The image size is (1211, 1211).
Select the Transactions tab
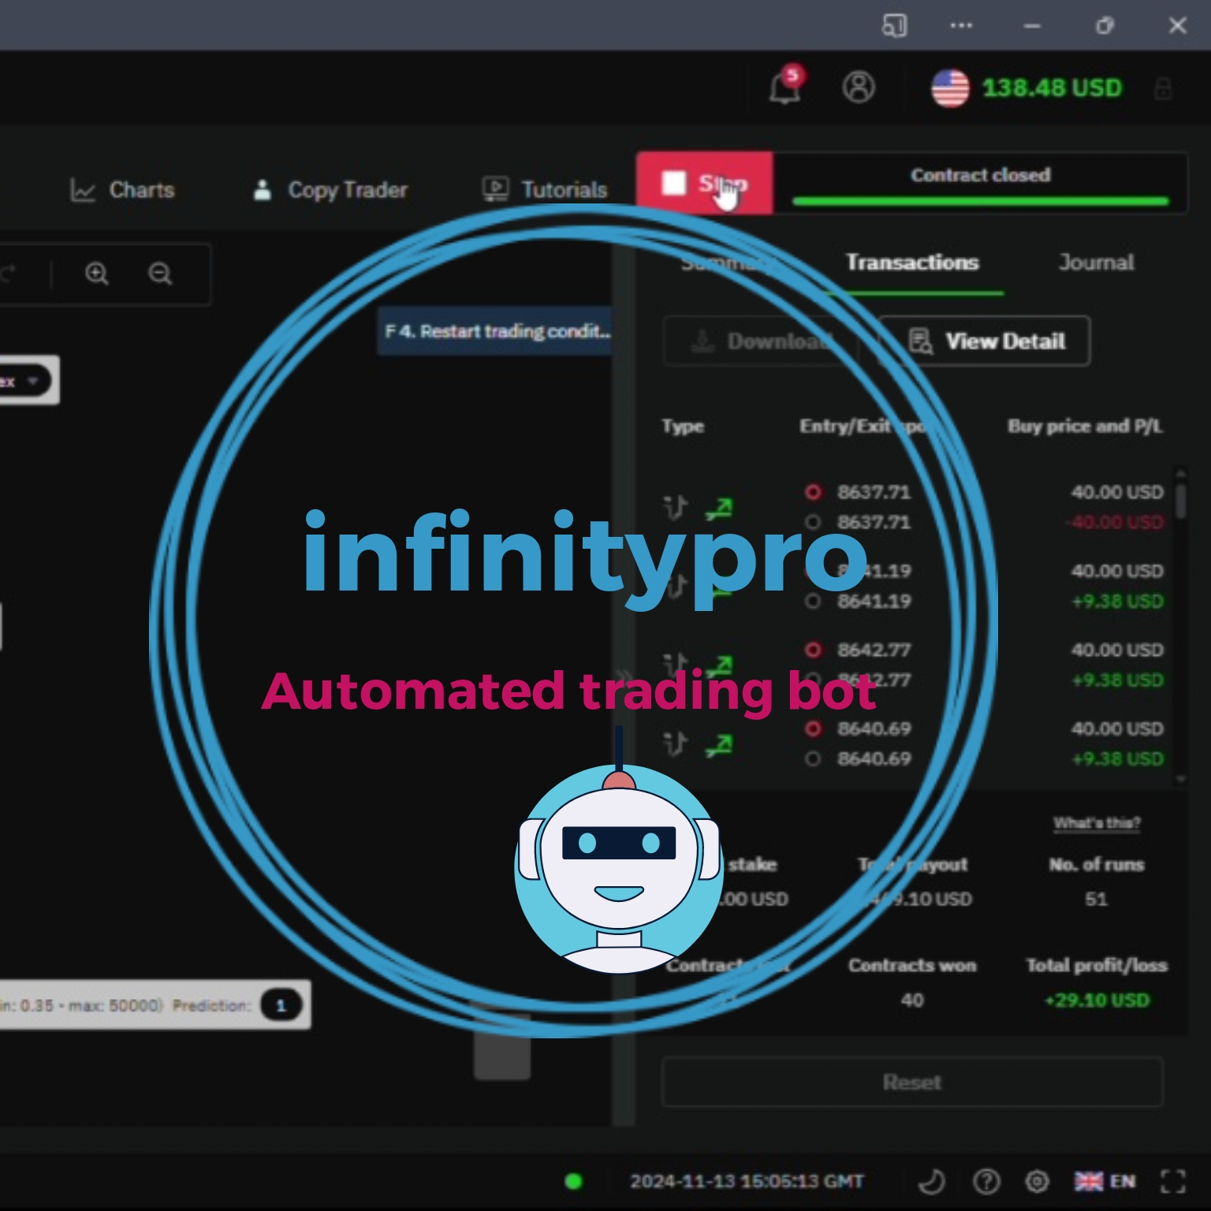click(x=912, y=263)
